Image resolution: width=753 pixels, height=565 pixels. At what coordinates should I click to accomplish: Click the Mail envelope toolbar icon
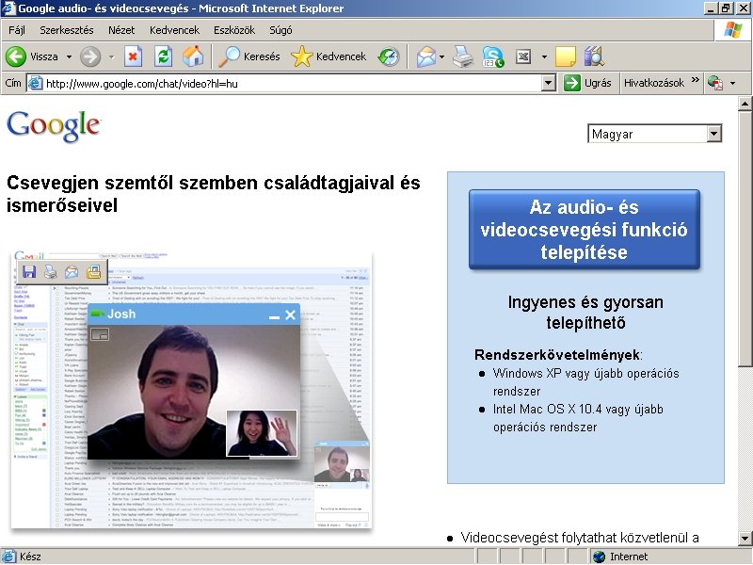[425, 56]
